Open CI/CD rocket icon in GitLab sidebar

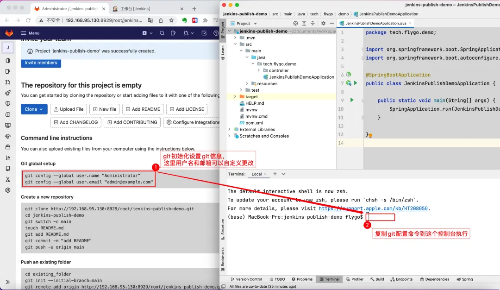click(8, 93)
